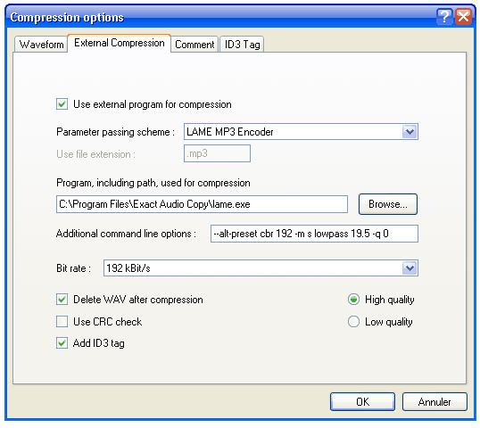This screenshot has height=428, width=480.
Task: Open the Comment tab
Action: point(194,45)
